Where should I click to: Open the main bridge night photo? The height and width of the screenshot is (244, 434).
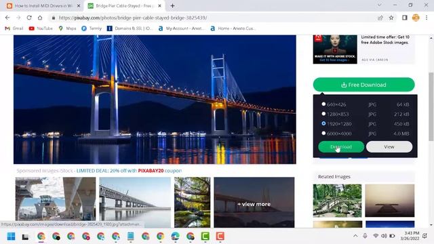tap(155, 100)
